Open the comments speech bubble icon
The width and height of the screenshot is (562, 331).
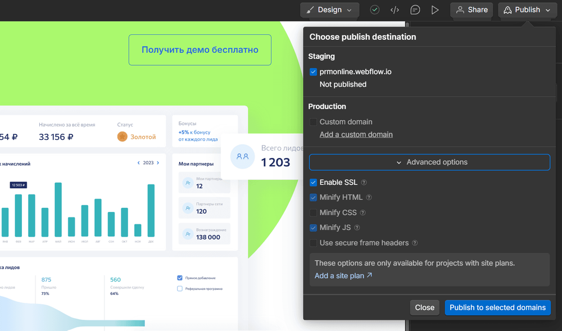click(x=415, y=10)
